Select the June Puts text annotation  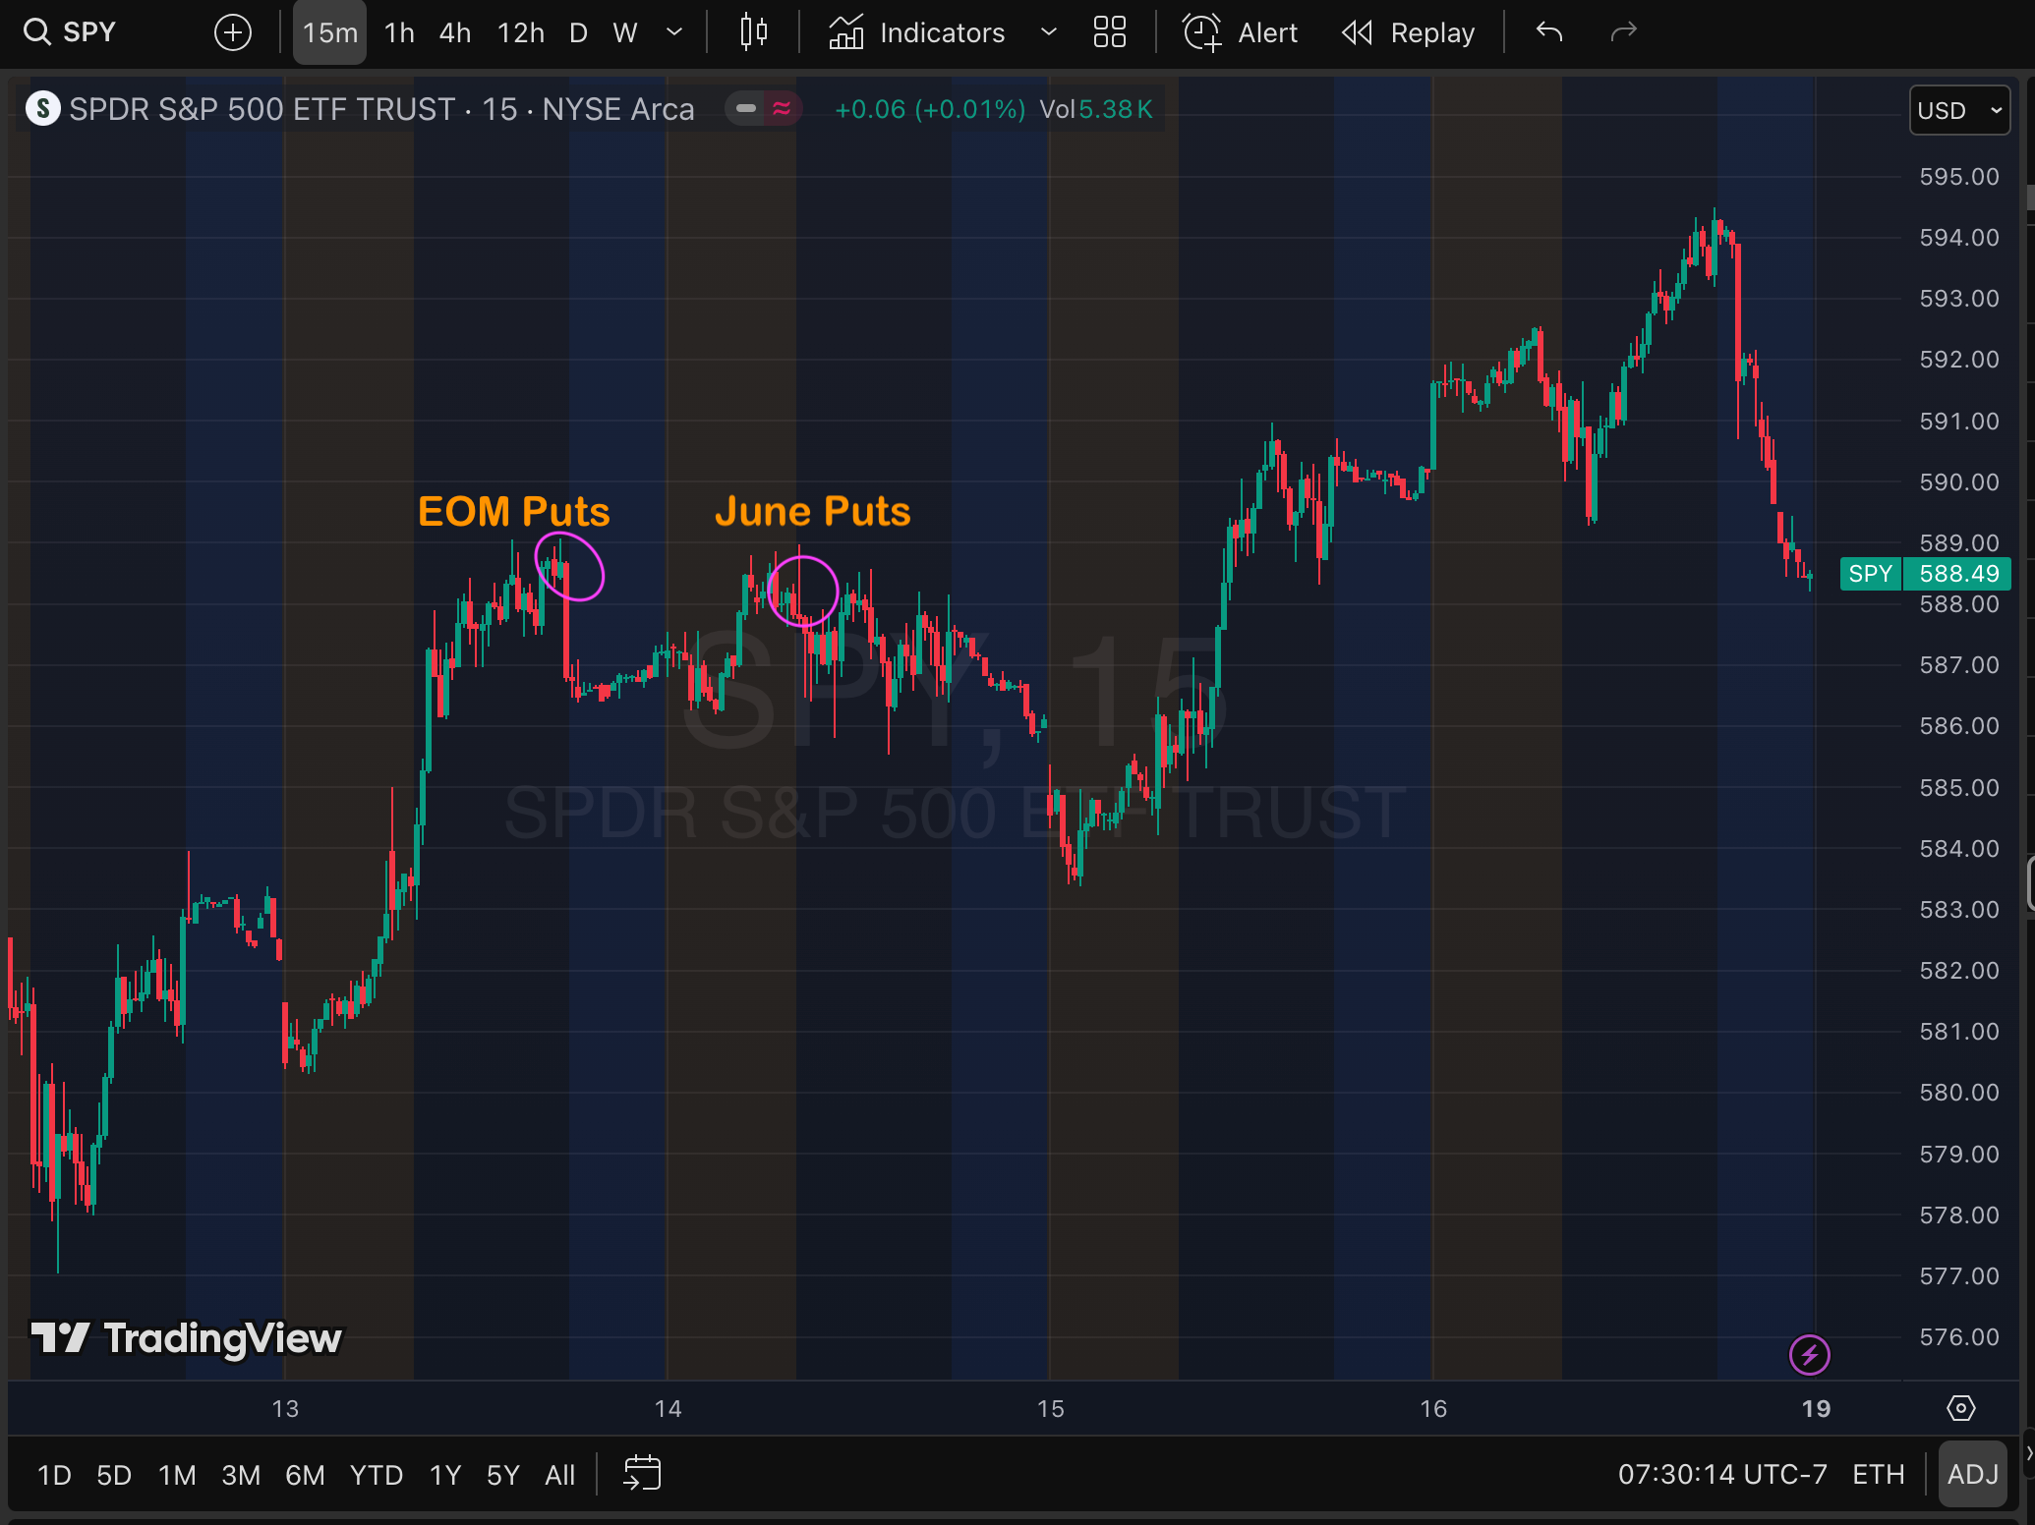point(813,511)
